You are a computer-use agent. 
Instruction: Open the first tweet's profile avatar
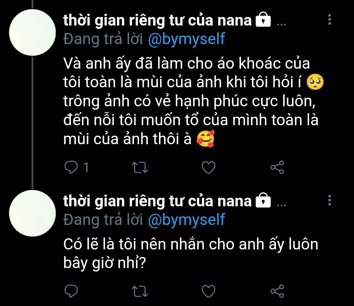[32, 32]
